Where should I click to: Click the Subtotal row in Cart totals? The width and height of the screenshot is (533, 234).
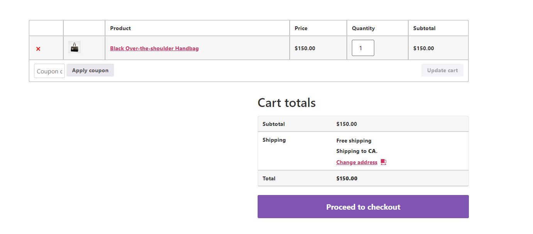(273, 124)
